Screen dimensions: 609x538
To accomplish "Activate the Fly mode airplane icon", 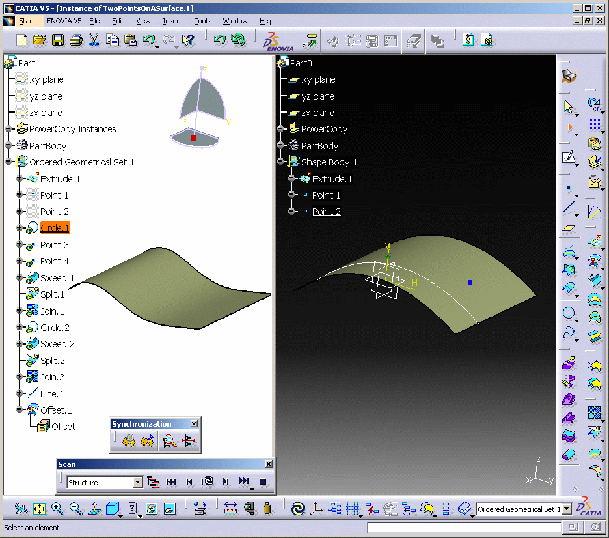I will (21, 509).
